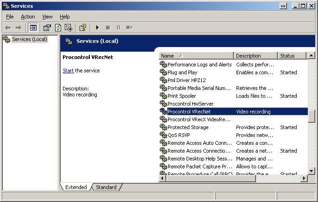Screen dimensions: 318x202
Task: Click the Back arrow toolbar button
Action: pos(8,28)
